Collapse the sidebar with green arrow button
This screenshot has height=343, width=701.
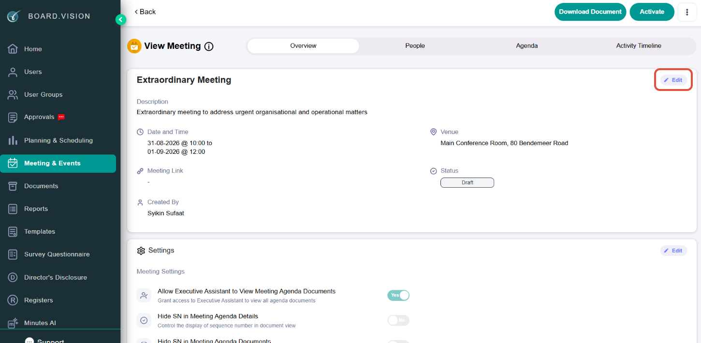click(121, 20)
